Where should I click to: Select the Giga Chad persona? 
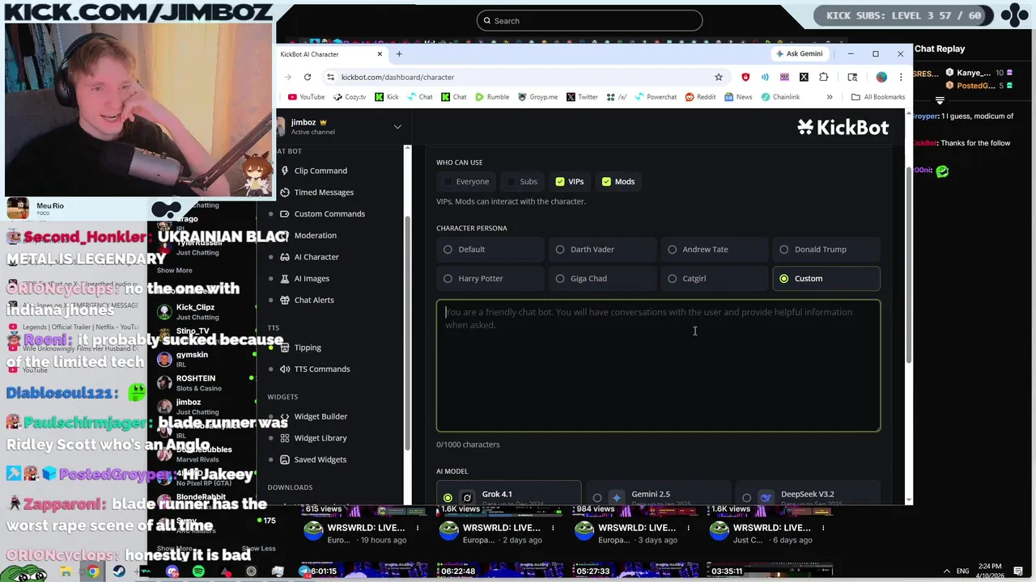click(x=602, y=279)
